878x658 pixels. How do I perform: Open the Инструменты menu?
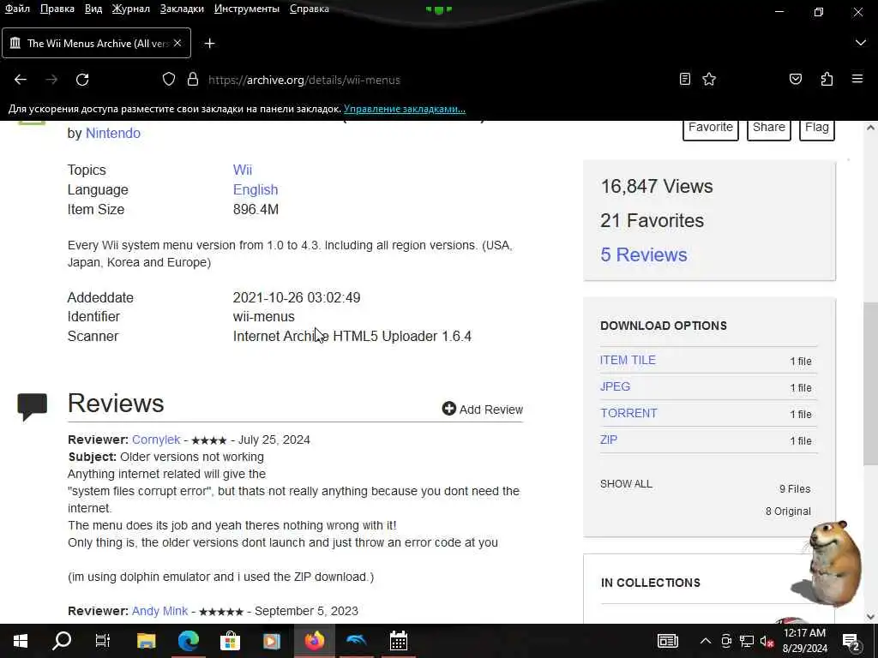click(x=246, y=9)
